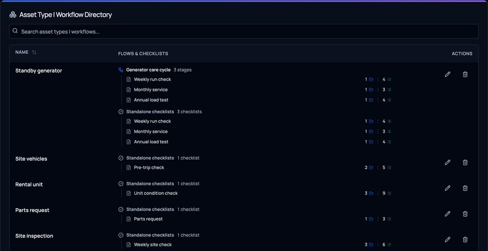Click the '3 stages' label
This screenshot has height=251, width=488.
(183, 70)
